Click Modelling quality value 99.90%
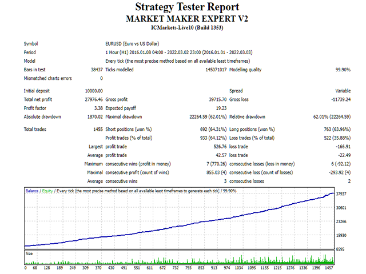 [343, 70]
